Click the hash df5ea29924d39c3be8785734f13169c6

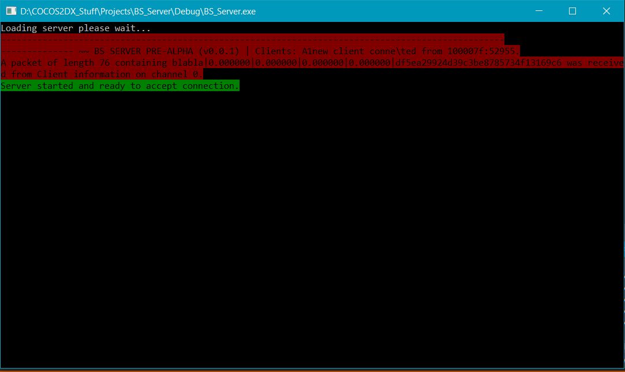pos(478,63)
